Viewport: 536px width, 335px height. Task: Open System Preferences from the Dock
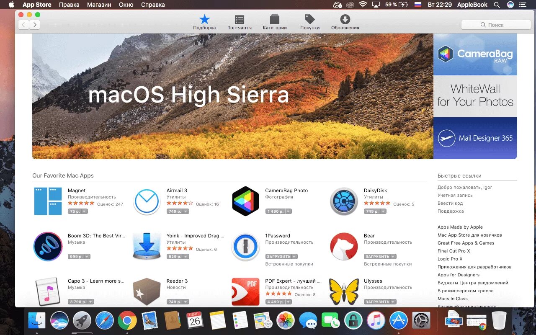click(x=421, y=321)
